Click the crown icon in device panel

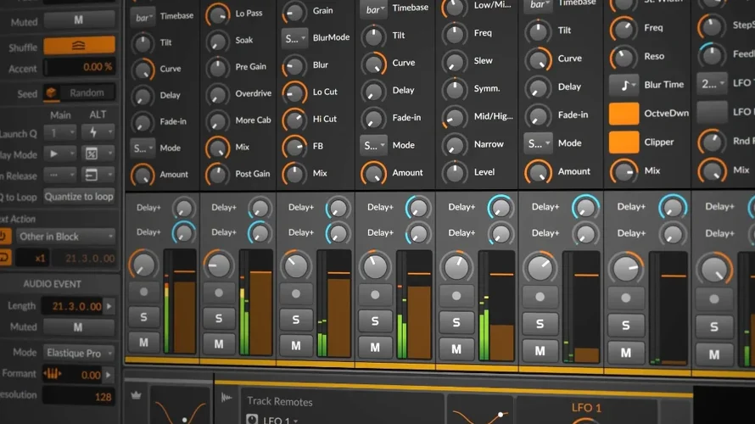[x=136, y=396]
